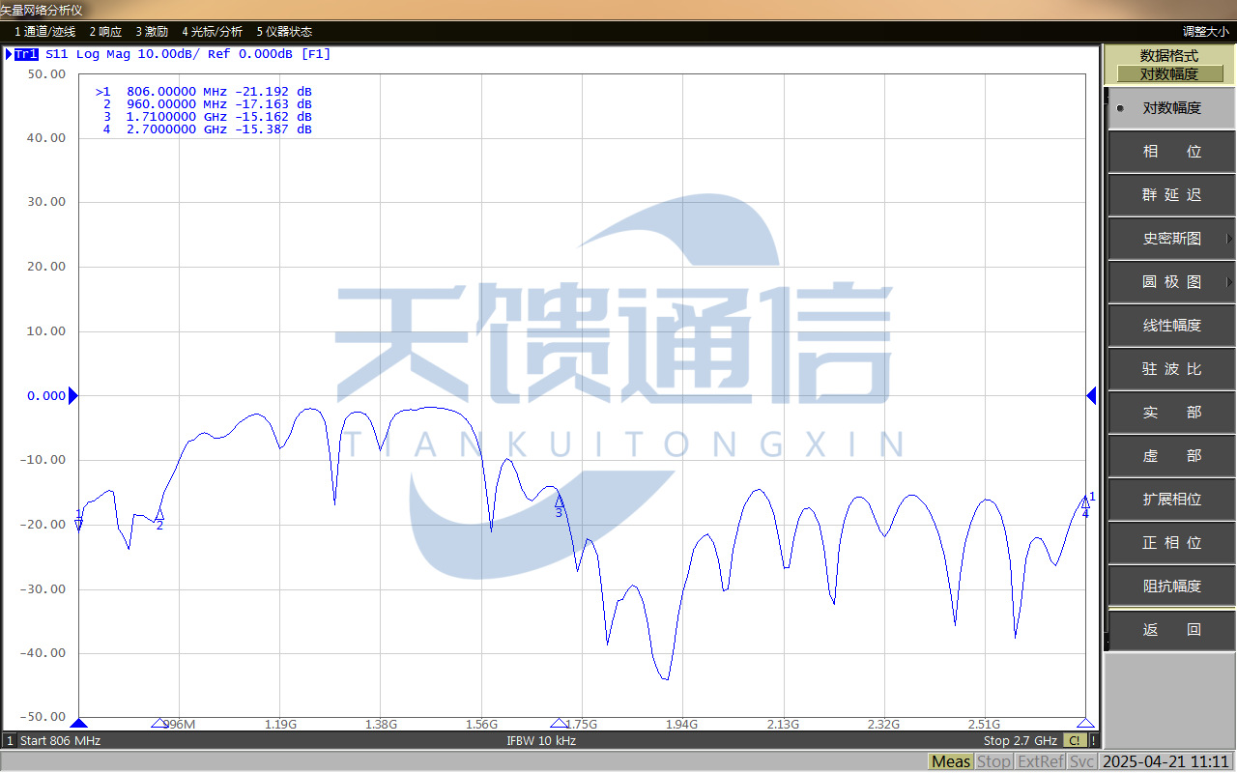Click the reference arrow on plot's right edge

(1091, 395)
